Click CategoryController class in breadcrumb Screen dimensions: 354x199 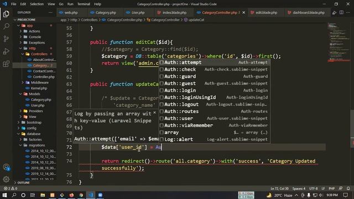pos(165,20)
